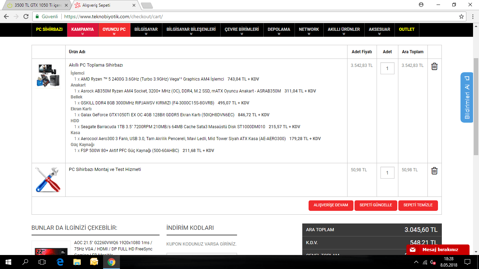Expand the AKSESUAR menu
The image size is (479, 269).
379,30
